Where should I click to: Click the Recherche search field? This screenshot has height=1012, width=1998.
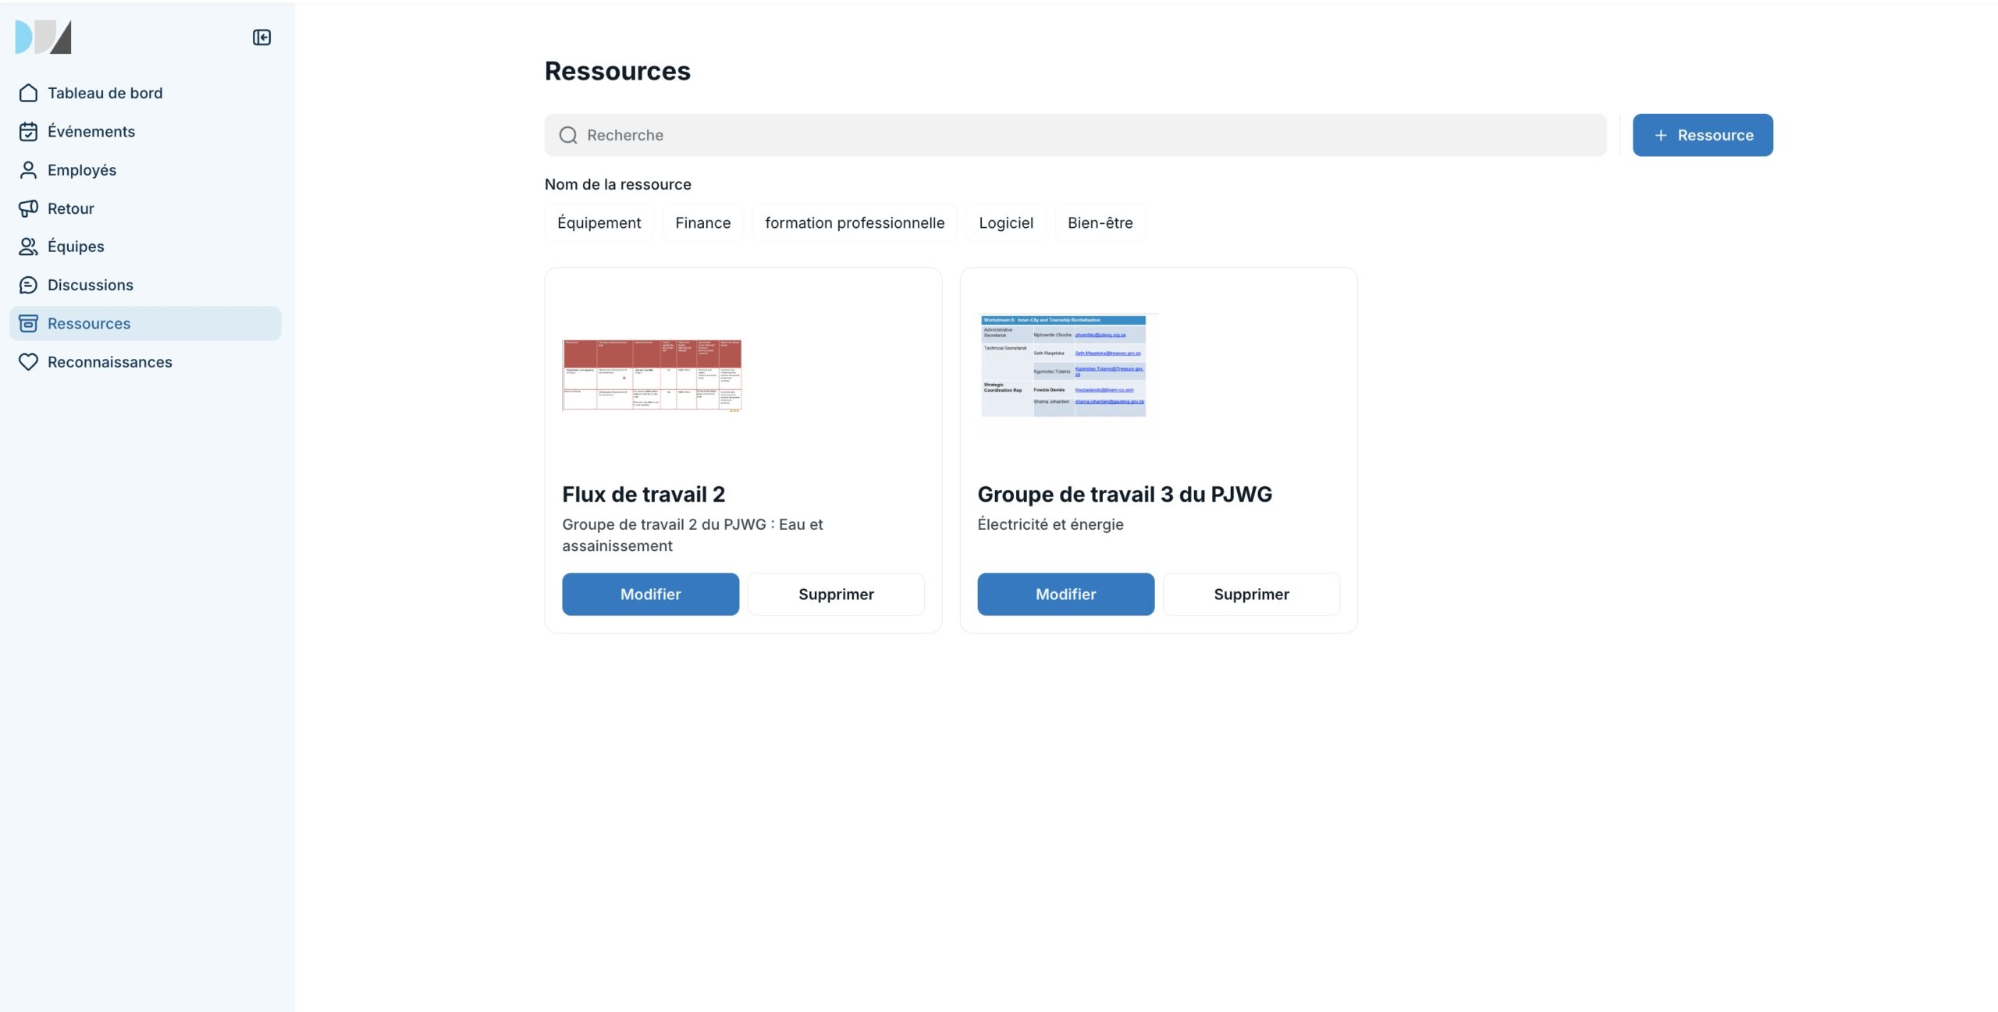click(x=1075, y=135)
